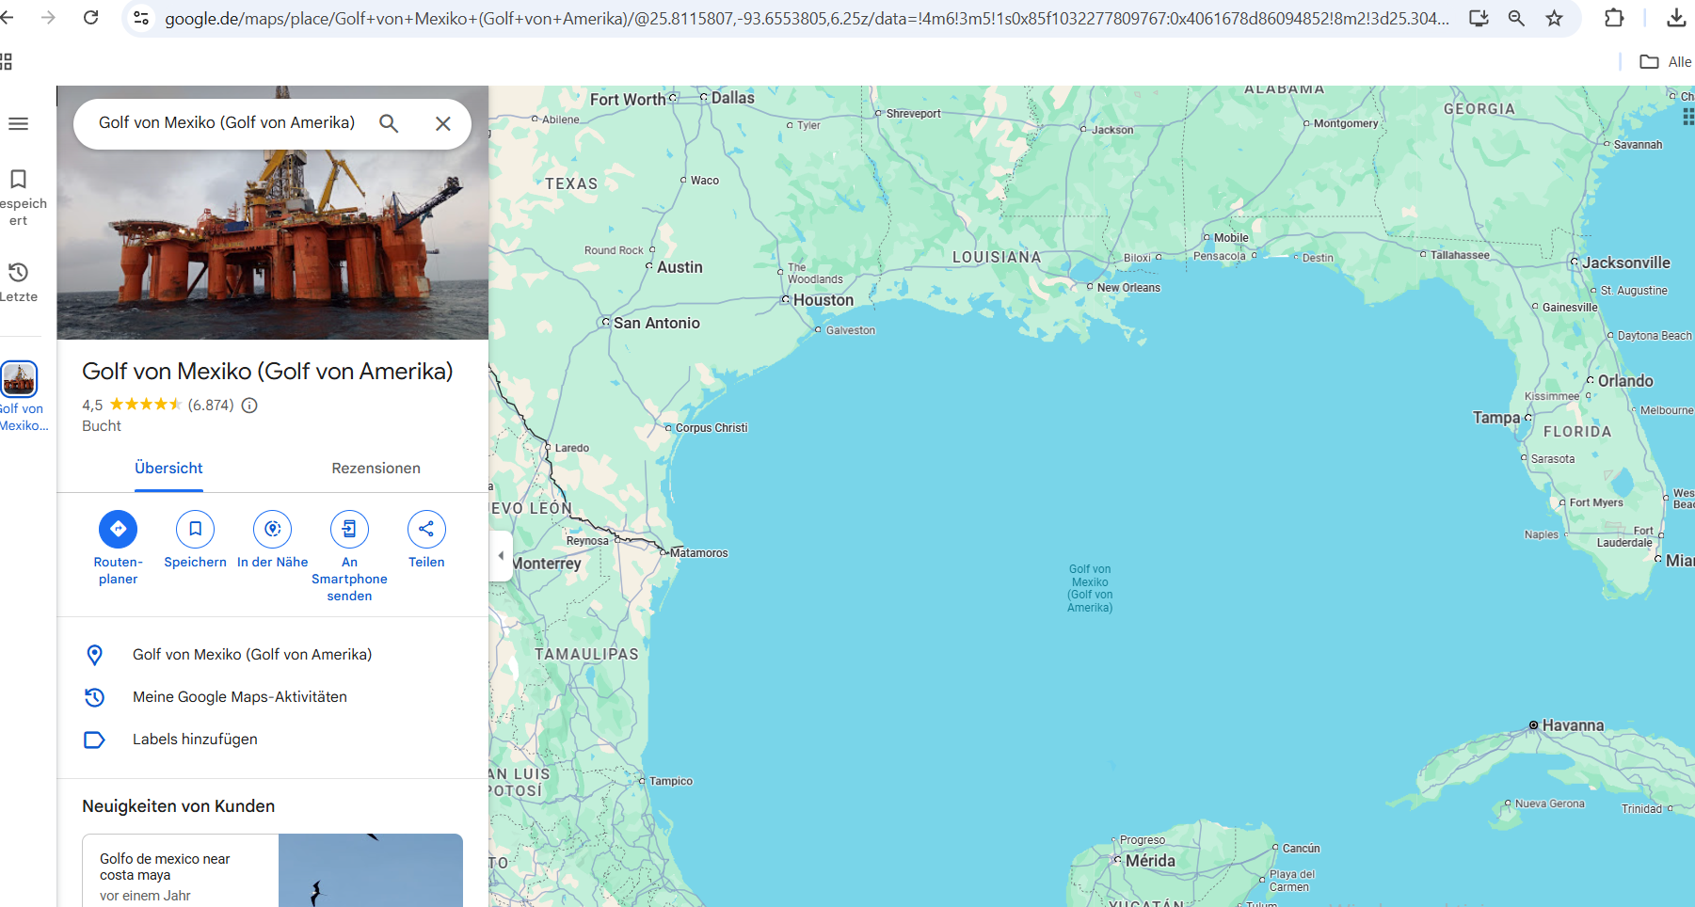Click the Montgomery label on map
Image resolution: width=1695 pixels, height=907 pixels.
(x=1346, y=123)
